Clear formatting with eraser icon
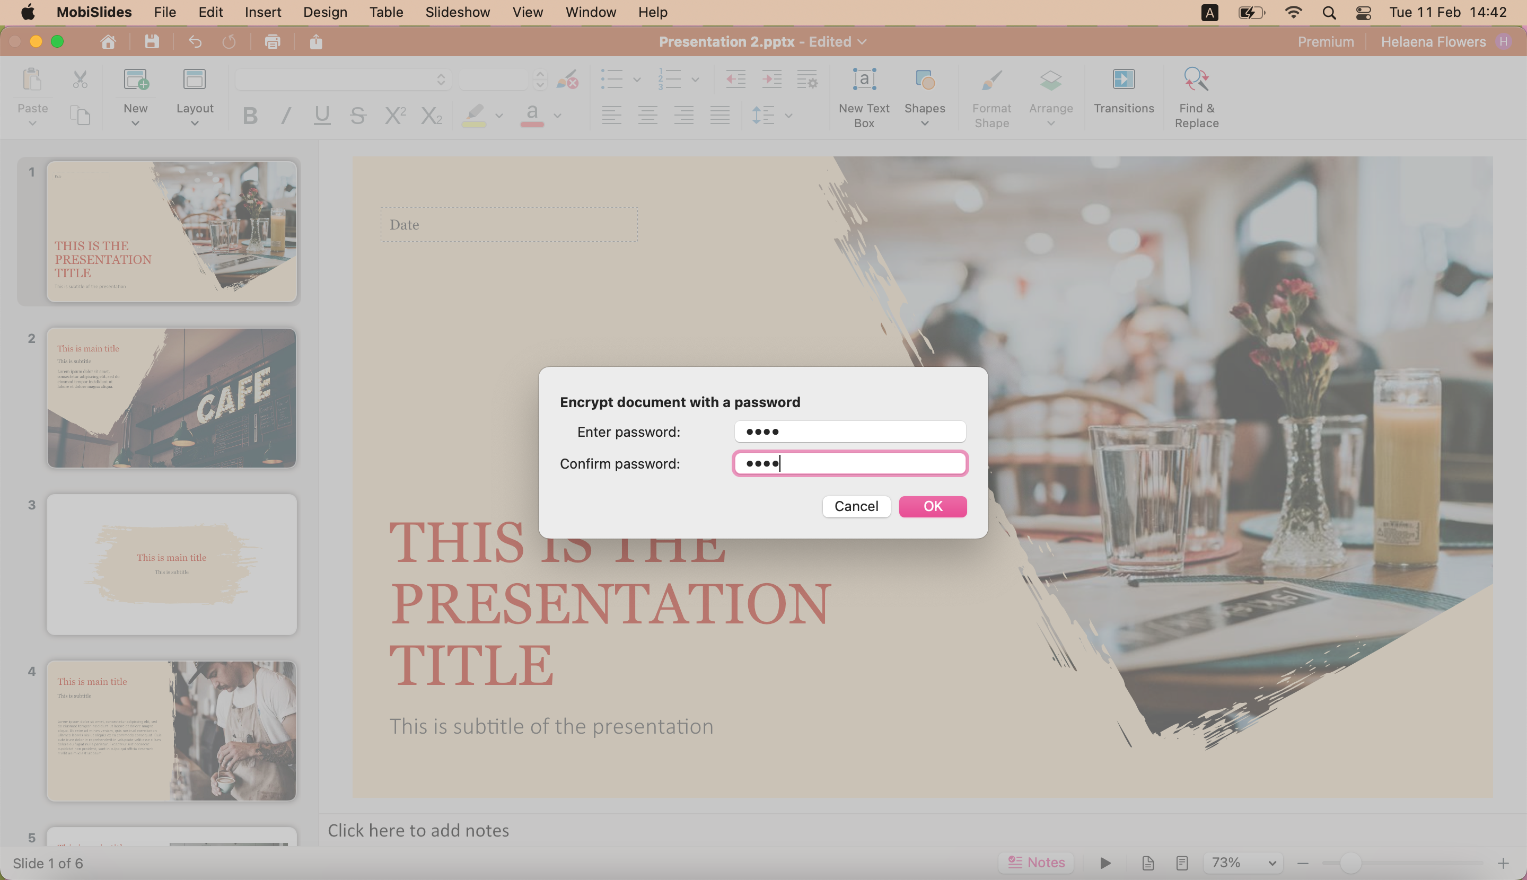Screen dimensions: 1527x880 568,79
